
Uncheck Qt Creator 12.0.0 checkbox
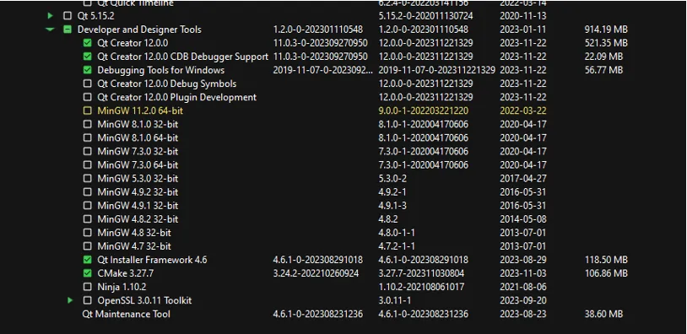88,43
